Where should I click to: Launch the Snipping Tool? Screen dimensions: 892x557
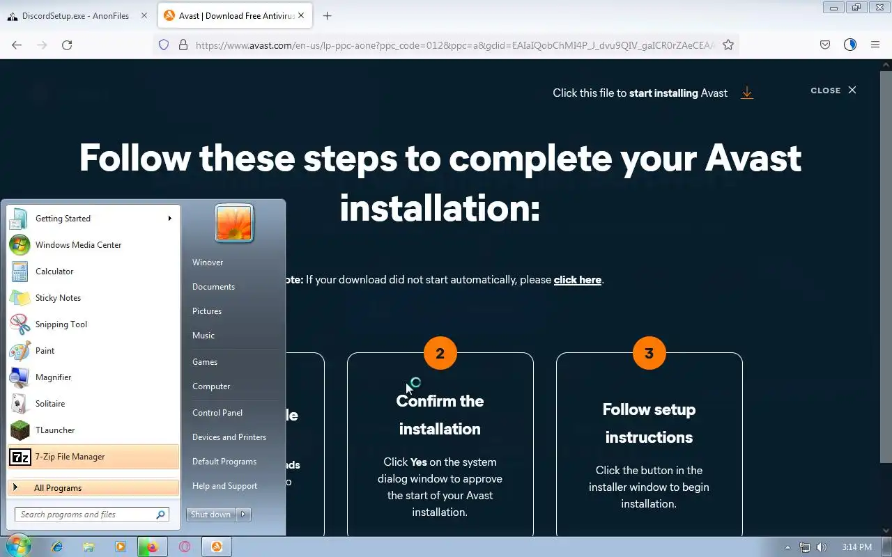click(93, 324)
